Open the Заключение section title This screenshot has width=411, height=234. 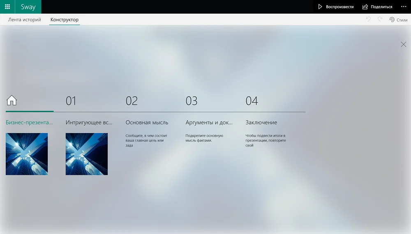click(x=261, y=122)
